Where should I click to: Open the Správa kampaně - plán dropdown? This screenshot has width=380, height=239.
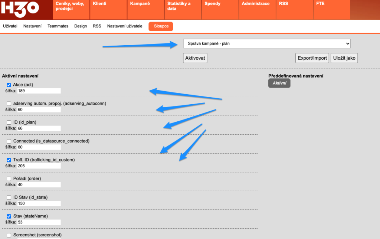tap(266, 44)
